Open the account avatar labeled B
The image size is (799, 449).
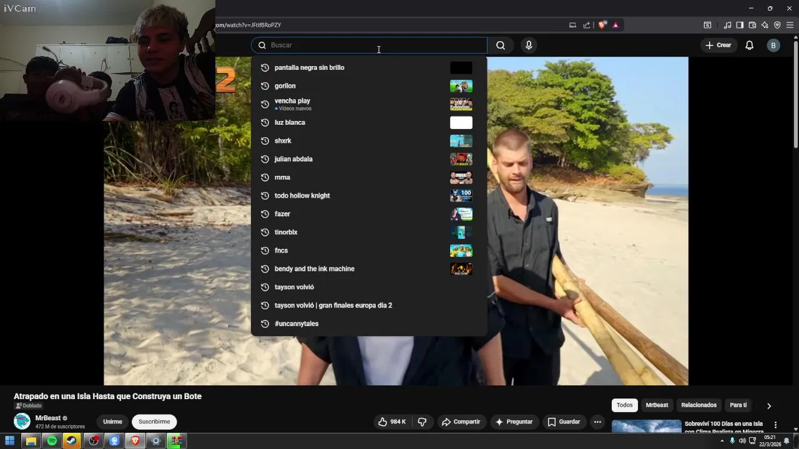pos(773,45)
